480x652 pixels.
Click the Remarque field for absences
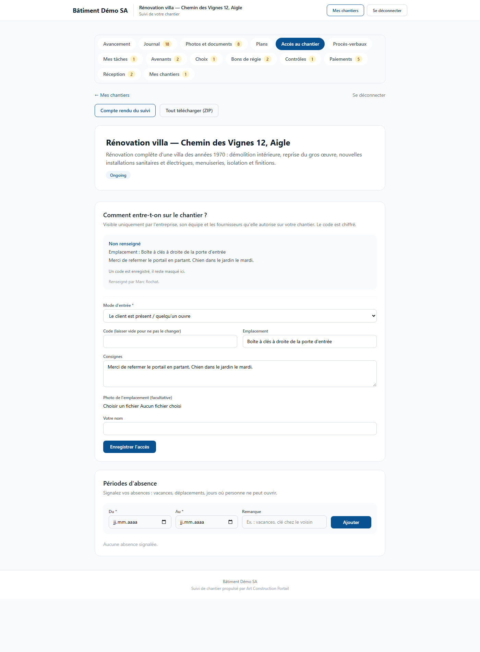pyautogui.click(x=284, y=522)
